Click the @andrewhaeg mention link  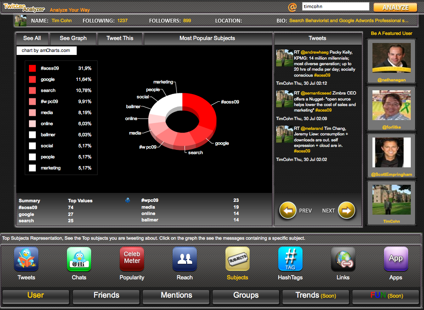pyautogui.click(x=315, y=52)
